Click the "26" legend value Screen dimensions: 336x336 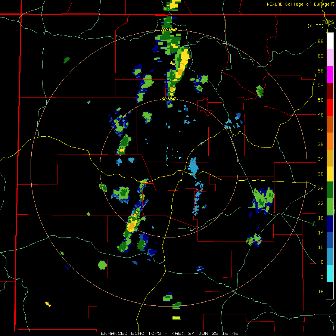coord(321,189)
